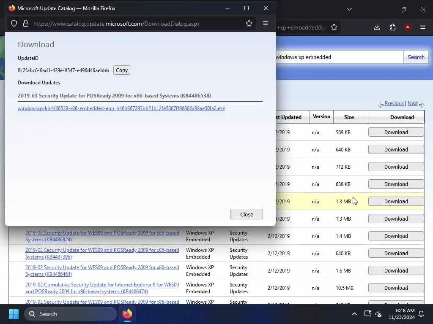Show hidden system tray icons
Image resolution: width=433 pixels, height=324 pixels.
(354, 314)
